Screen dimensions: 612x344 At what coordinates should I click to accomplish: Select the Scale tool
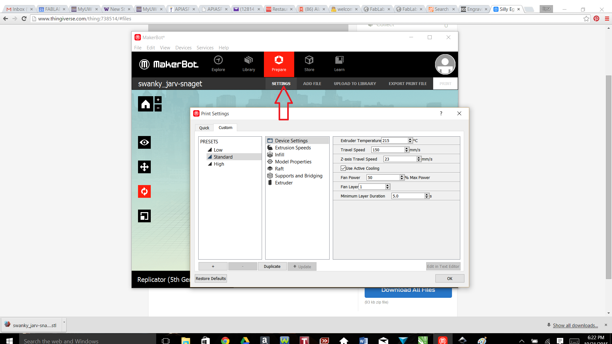pos(144,216)
